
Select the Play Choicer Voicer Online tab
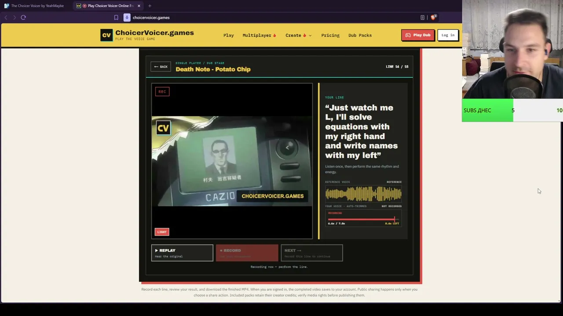109,6
